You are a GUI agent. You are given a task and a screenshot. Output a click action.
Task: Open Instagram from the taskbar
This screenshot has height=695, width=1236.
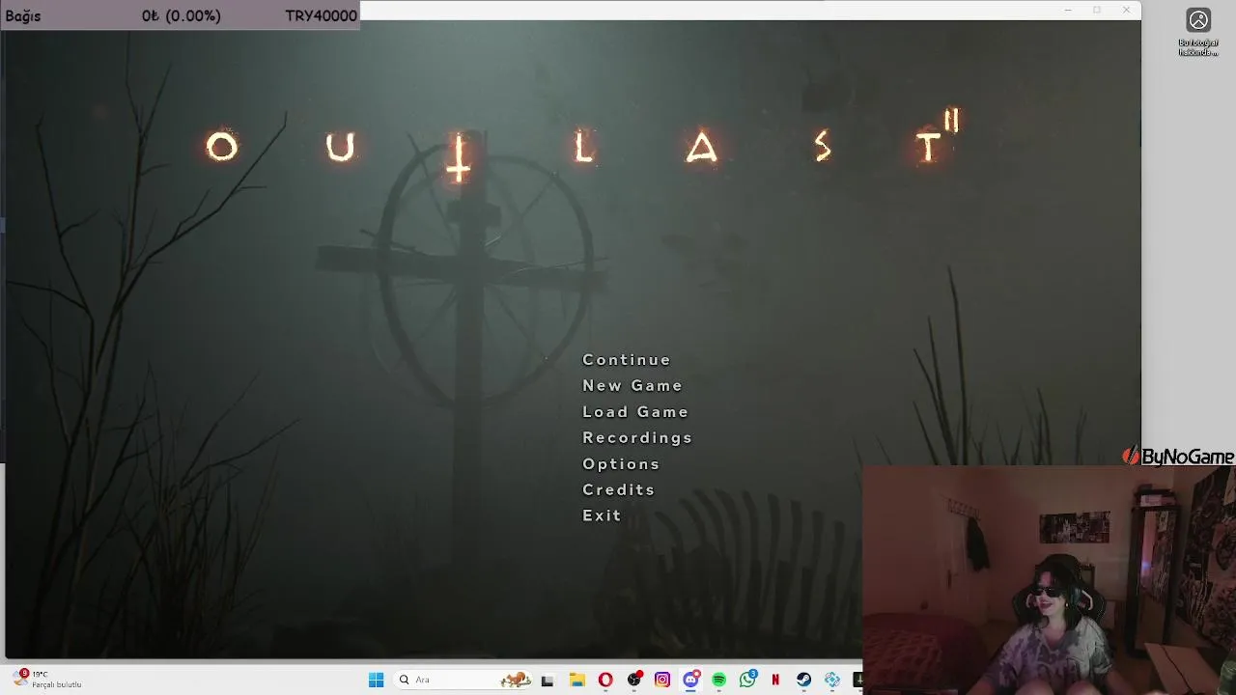point(662,681)
